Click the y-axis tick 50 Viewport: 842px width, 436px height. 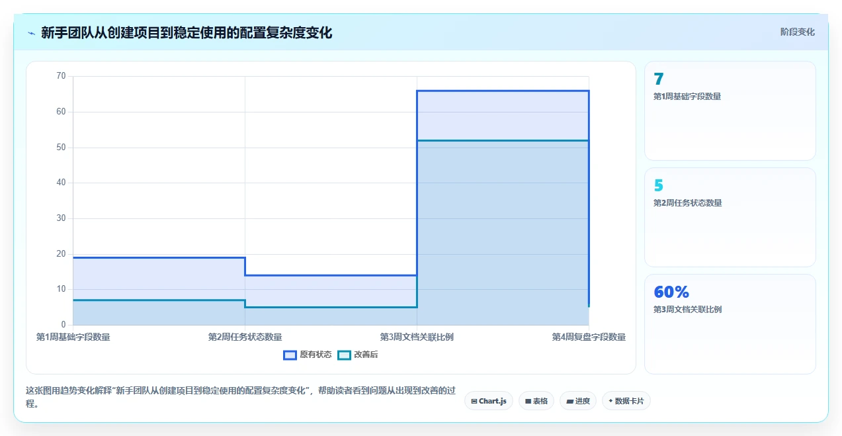coord(62,148)
